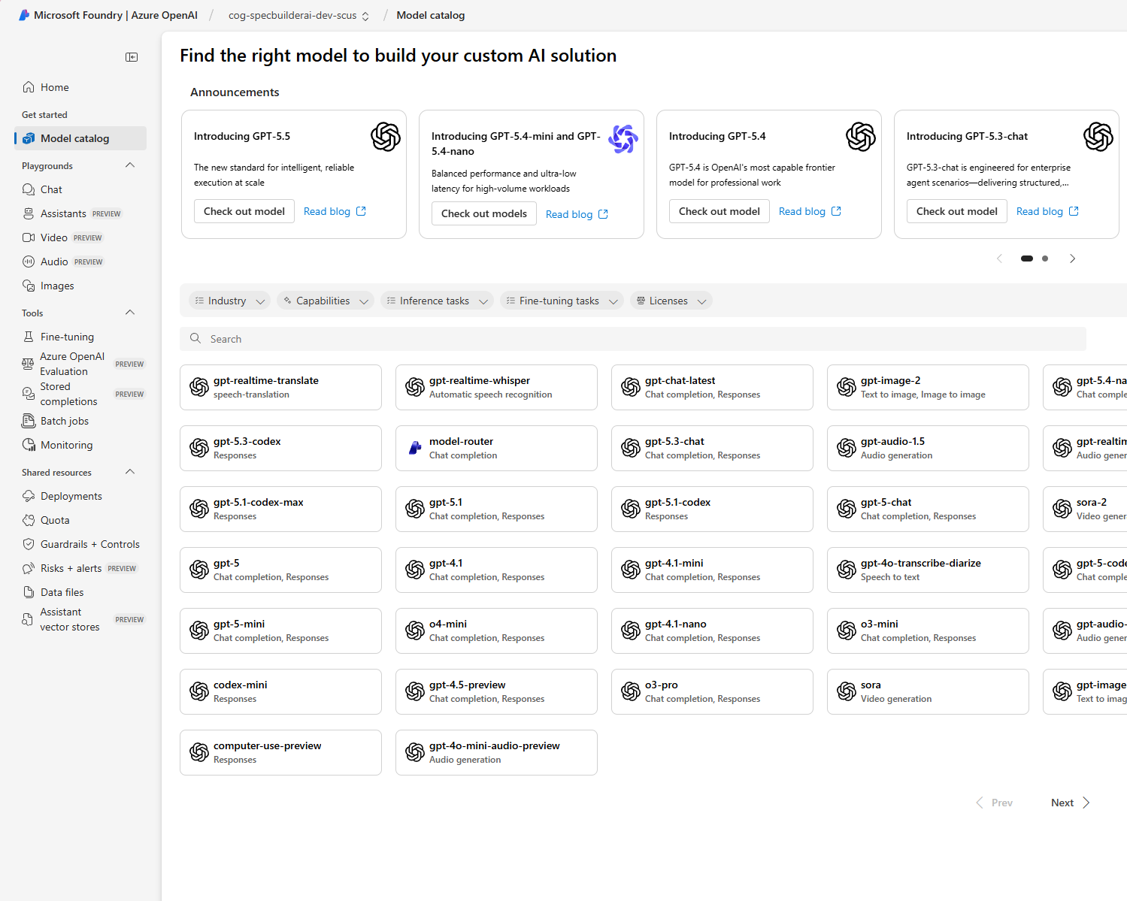Screen dimensions: 1127x901
Task: Click the Fine-tuning flask icon
Action: coord(29,337)
